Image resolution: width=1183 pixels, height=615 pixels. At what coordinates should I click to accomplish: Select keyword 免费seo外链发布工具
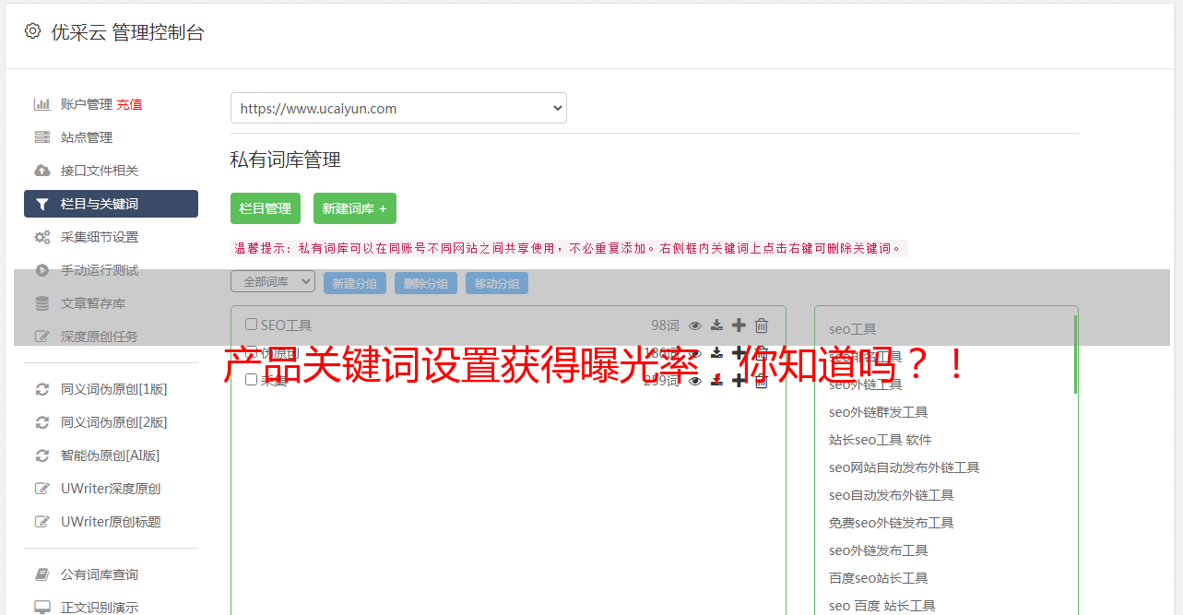[892, 523]
